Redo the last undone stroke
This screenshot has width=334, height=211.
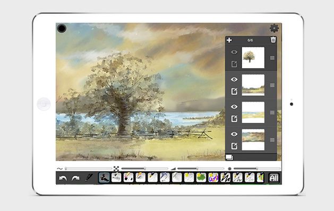pyautogui.click(x=75, y=178)
